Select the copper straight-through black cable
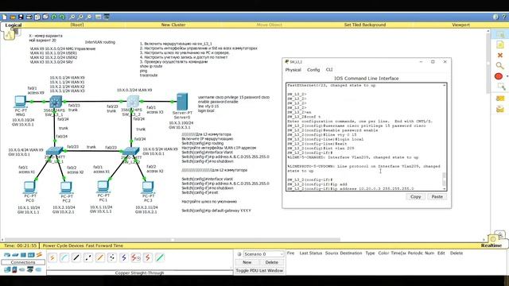Viewport: 509px width, 286px height. coord(76,257)
